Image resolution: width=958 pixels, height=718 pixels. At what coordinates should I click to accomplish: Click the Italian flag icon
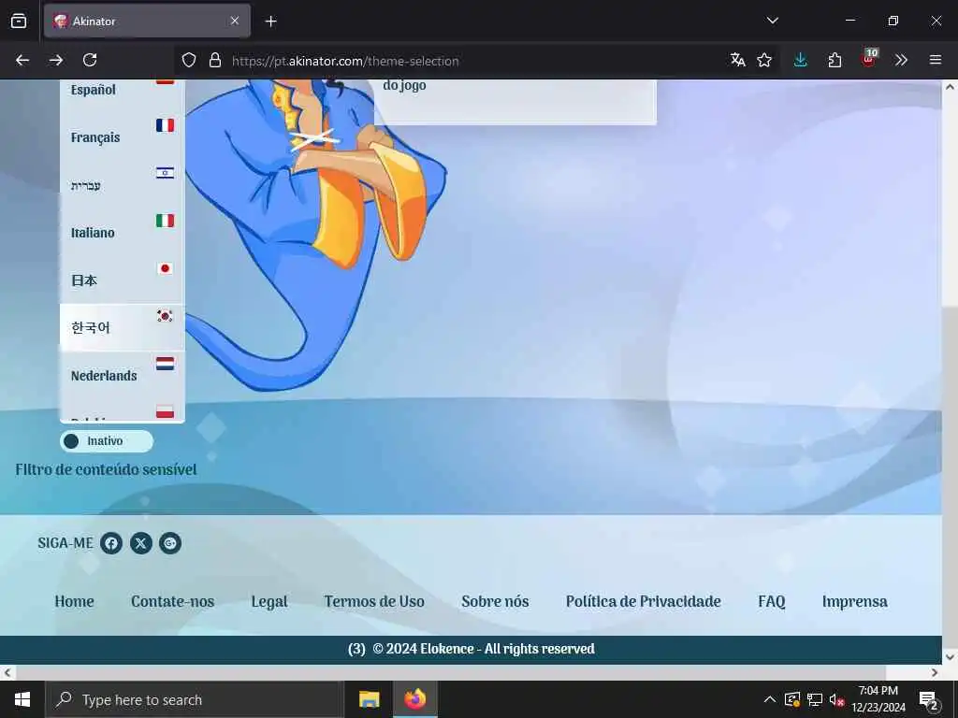pyautogui.click(x=165, y=221)
